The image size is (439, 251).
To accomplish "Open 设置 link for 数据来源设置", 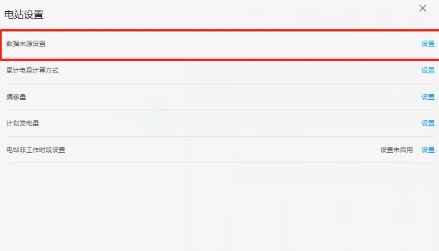I will [428, 44].
